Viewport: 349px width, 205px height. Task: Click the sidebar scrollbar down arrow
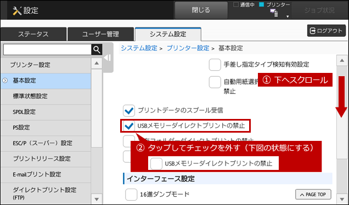(97, 199)
